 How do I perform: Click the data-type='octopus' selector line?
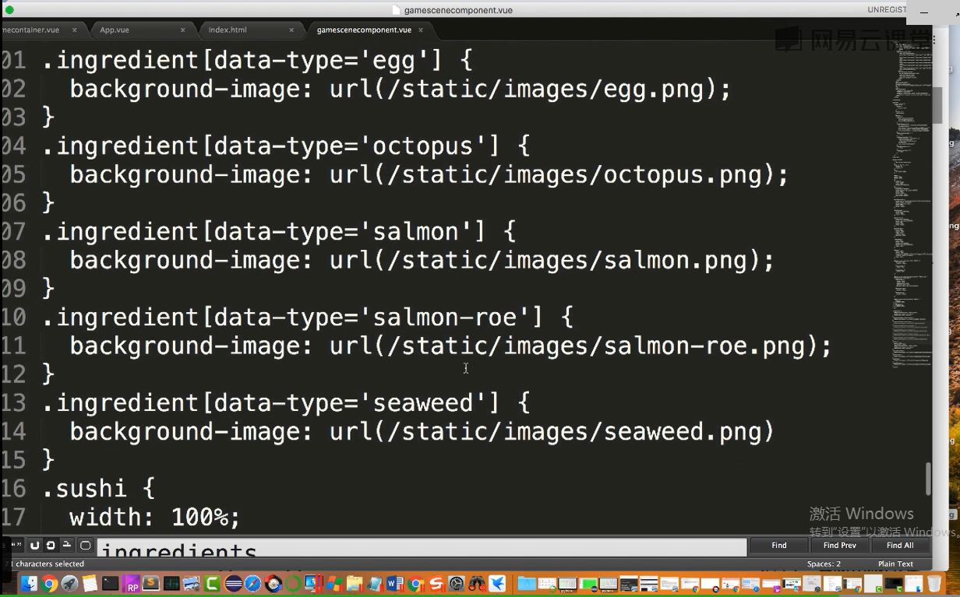tap(285, 146)
